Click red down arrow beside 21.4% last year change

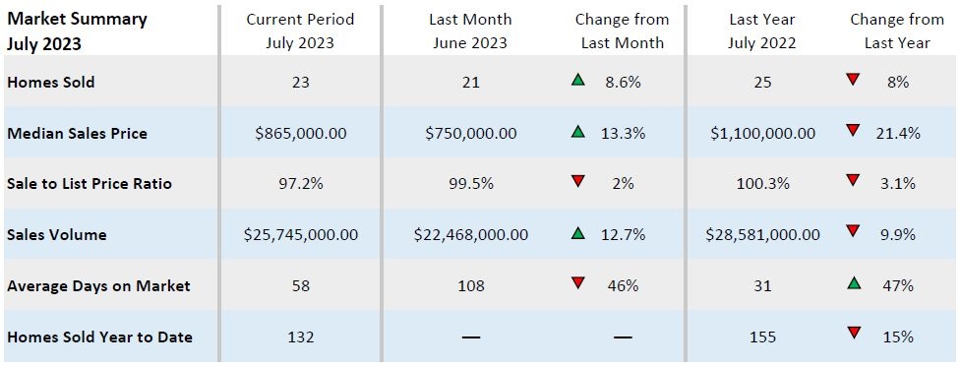tap(853, 131)
